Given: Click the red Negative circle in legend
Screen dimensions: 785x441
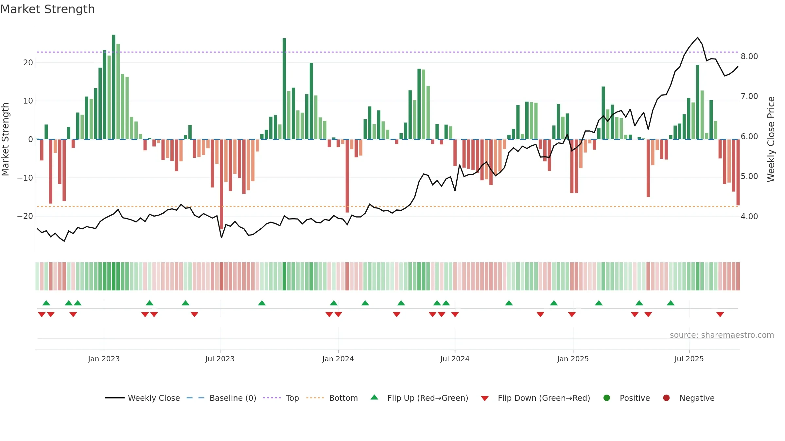Looking at the screenshot, I should click(666, 398).
